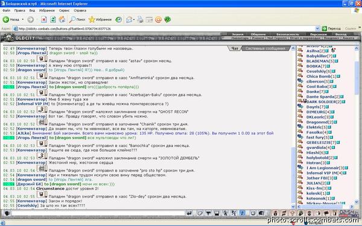Click the Переход (Go) button

(331, 28)
